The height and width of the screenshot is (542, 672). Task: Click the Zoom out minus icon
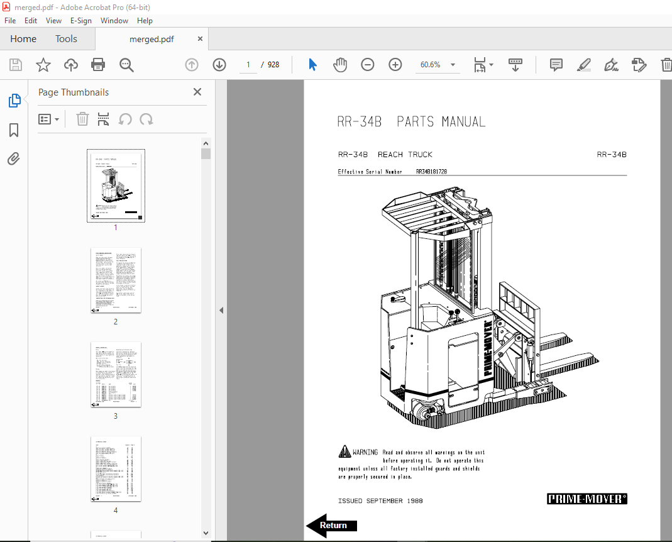(x=368, y=65)
